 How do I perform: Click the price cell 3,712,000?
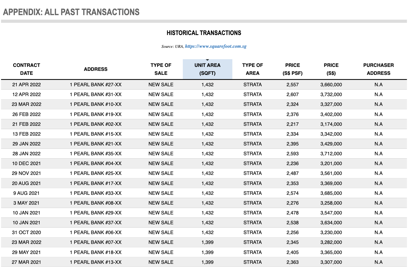[x=331, y=154]
